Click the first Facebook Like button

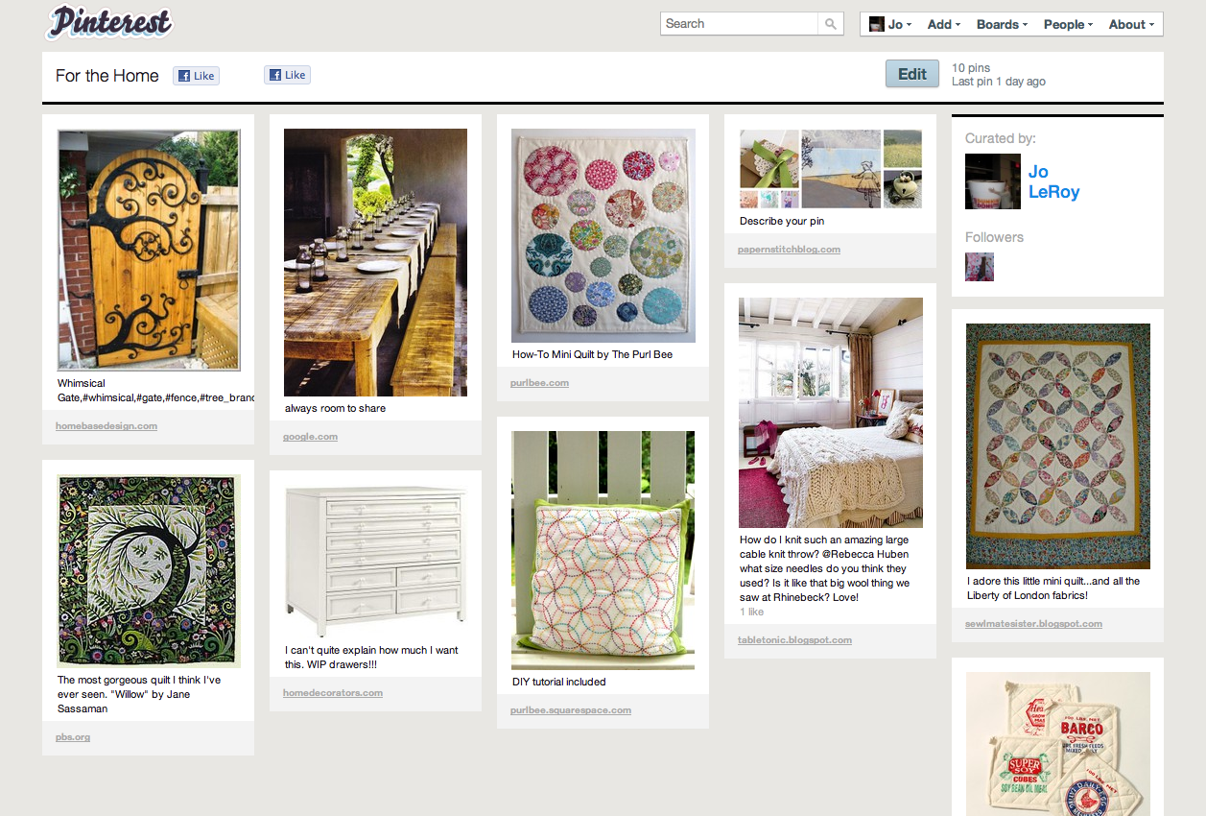pyautogui.click(x=197, y=76)
